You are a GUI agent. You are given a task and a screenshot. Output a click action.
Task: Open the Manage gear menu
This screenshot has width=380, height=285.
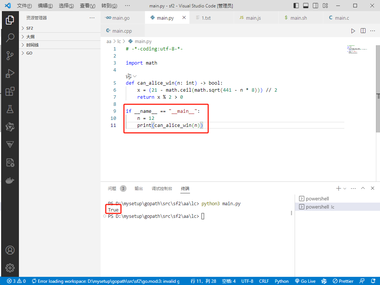click(10, 268)
